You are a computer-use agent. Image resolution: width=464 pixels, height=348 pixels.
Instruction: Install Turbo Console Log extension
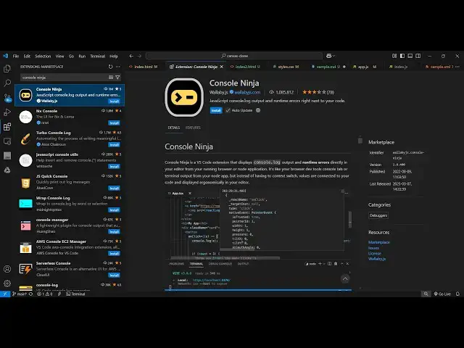pos(114,145)
